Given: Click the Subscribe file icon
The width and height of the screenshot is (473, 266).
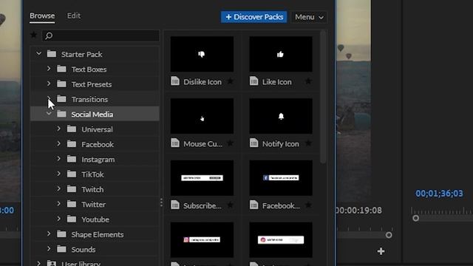Looking at the screenshot, I should pyautogui.click(x=175, y=205).
